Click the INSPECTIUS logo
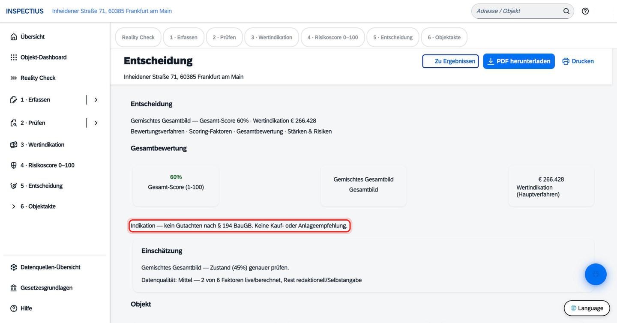Viewport: 617px width, 323px height. (x=24, y=11)
